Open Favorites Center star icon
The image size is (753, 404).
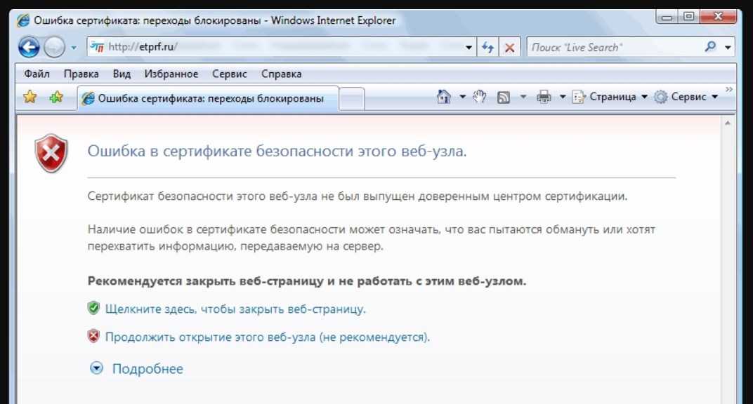coord(30,97)
